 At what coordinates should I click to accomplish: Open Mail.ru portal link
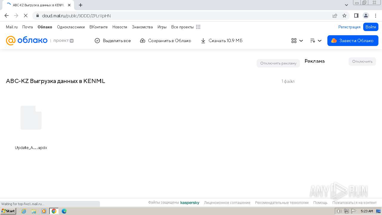(12, 27)
